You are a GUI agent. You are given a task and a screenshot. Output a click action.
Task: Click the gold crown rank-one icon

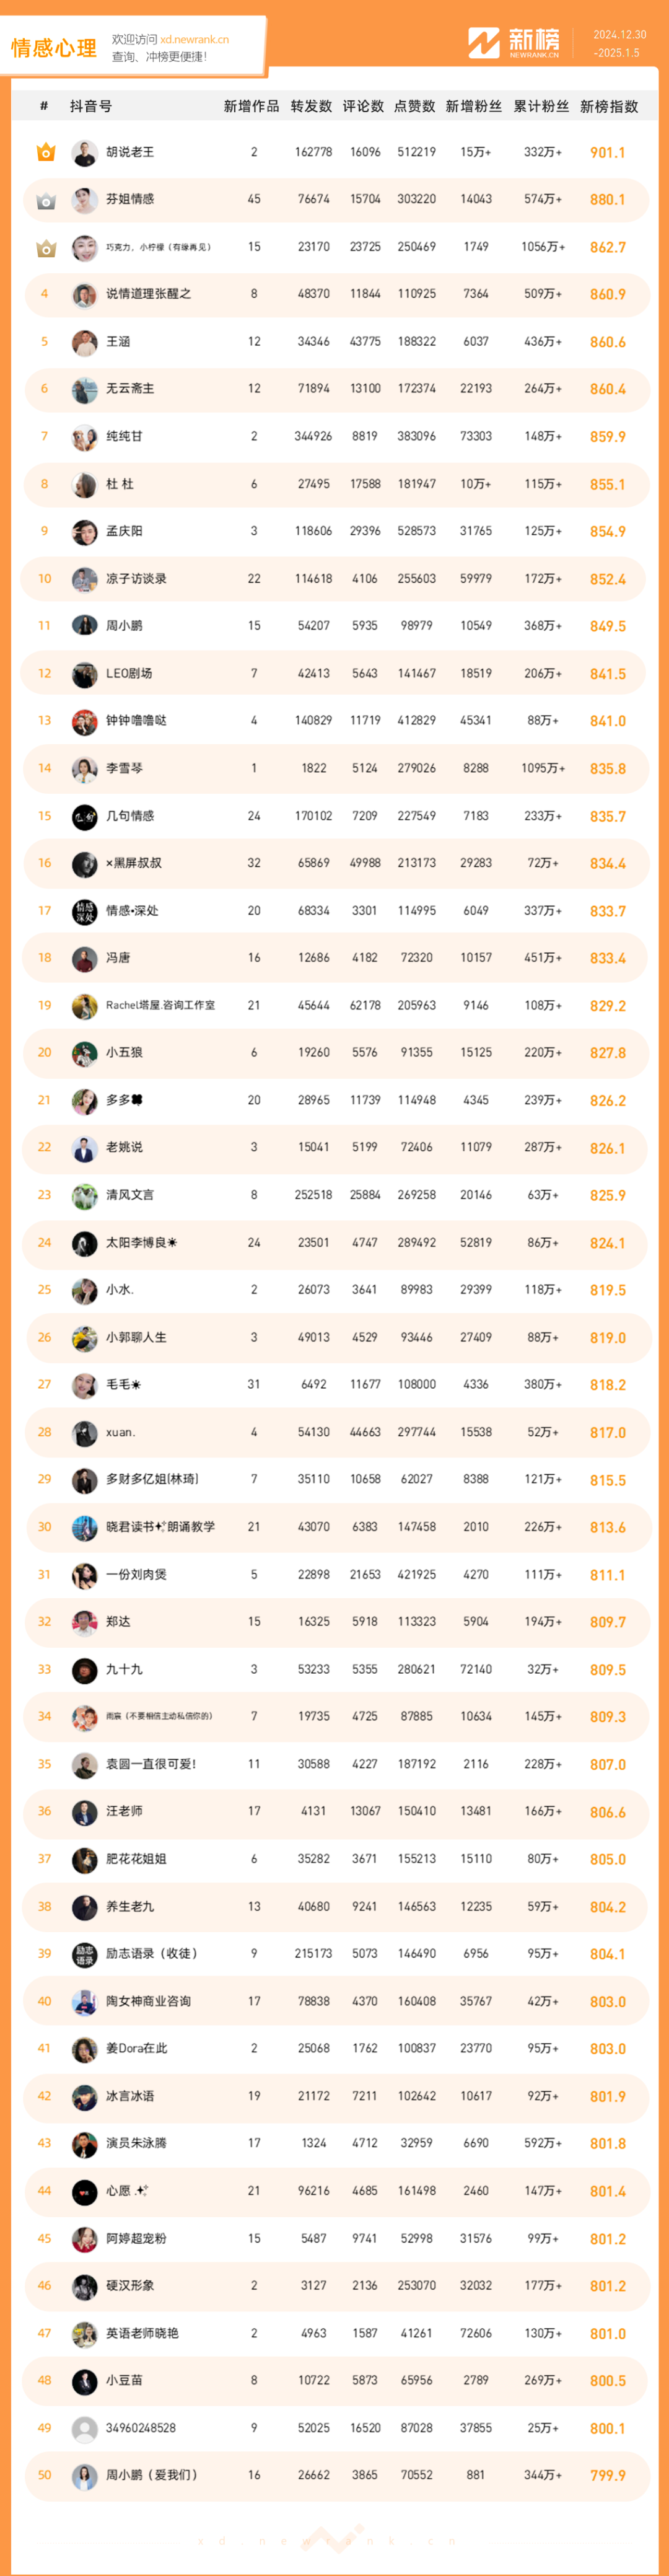coord(45,152)
